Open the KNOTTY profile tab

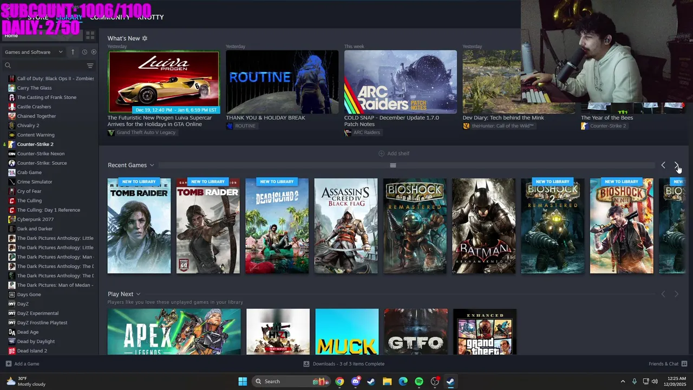point(151,17)
